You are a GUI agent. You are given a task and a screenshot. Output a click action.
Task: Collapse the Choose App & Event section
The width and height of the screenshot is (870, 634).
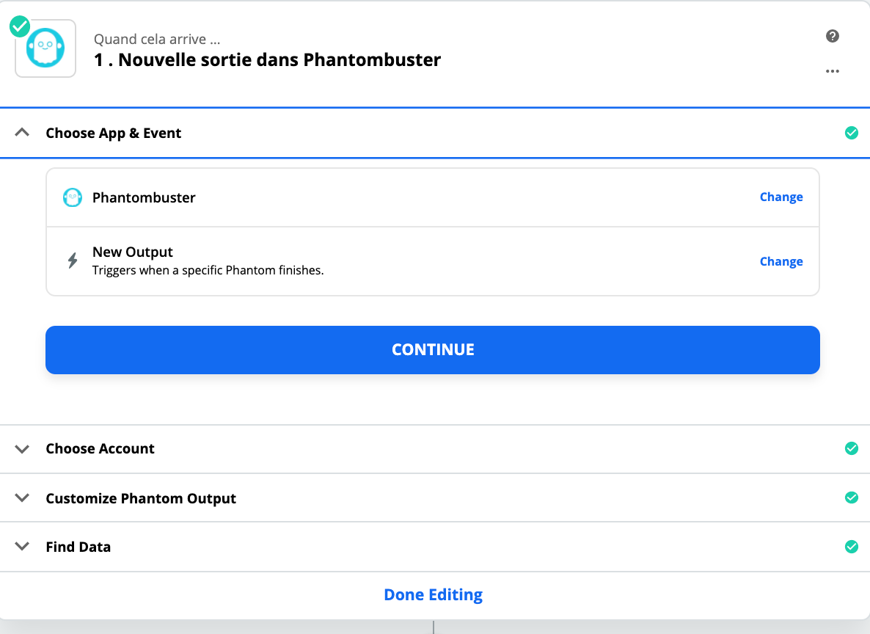[x=22, y=132]
